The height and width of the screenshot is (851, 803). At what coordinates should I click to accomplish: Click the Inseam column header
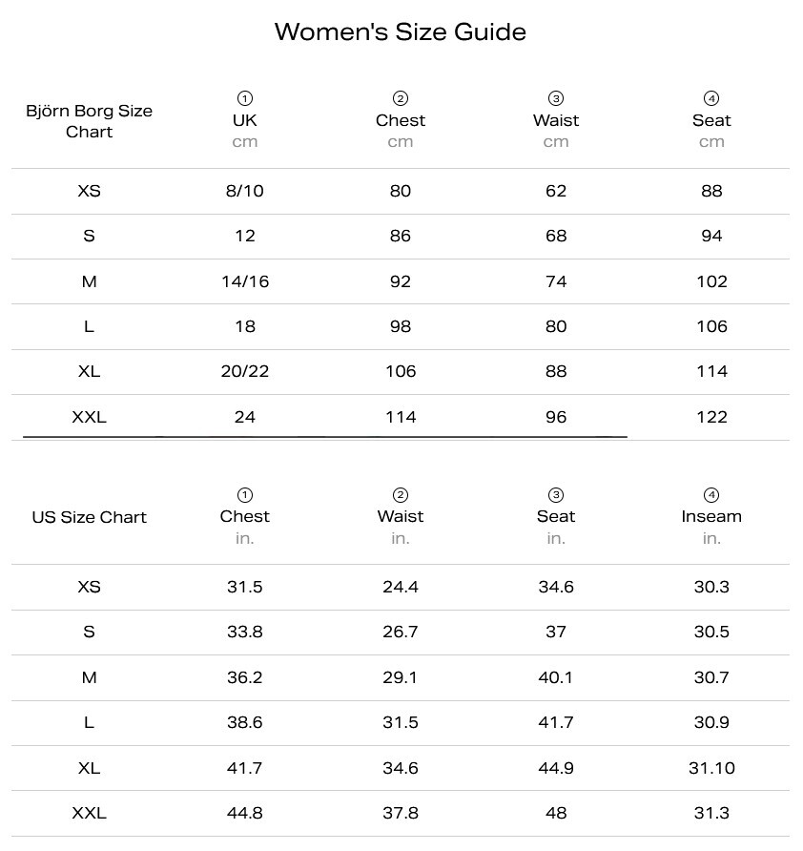click(x=711, y=516)
